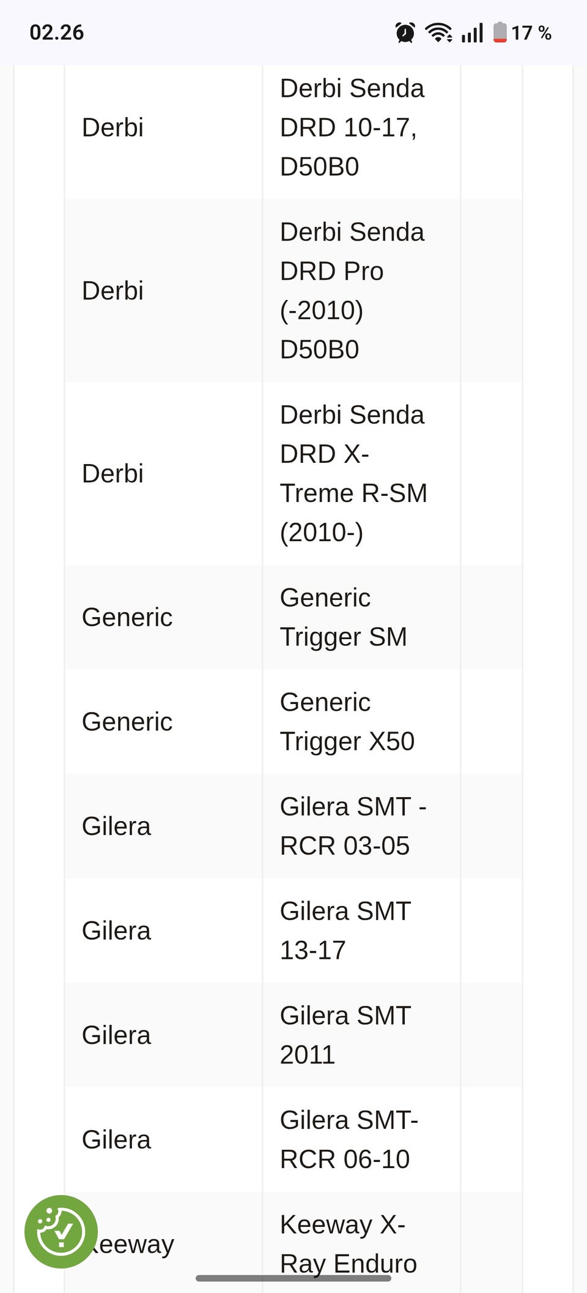Tap the alarm clock status icon
The height and width of the screenshot is (1293, 587).
point(405,32)
